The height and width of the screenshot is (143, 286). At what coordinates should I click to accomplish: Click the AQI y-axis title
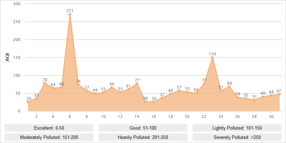[x=8, y=57]
